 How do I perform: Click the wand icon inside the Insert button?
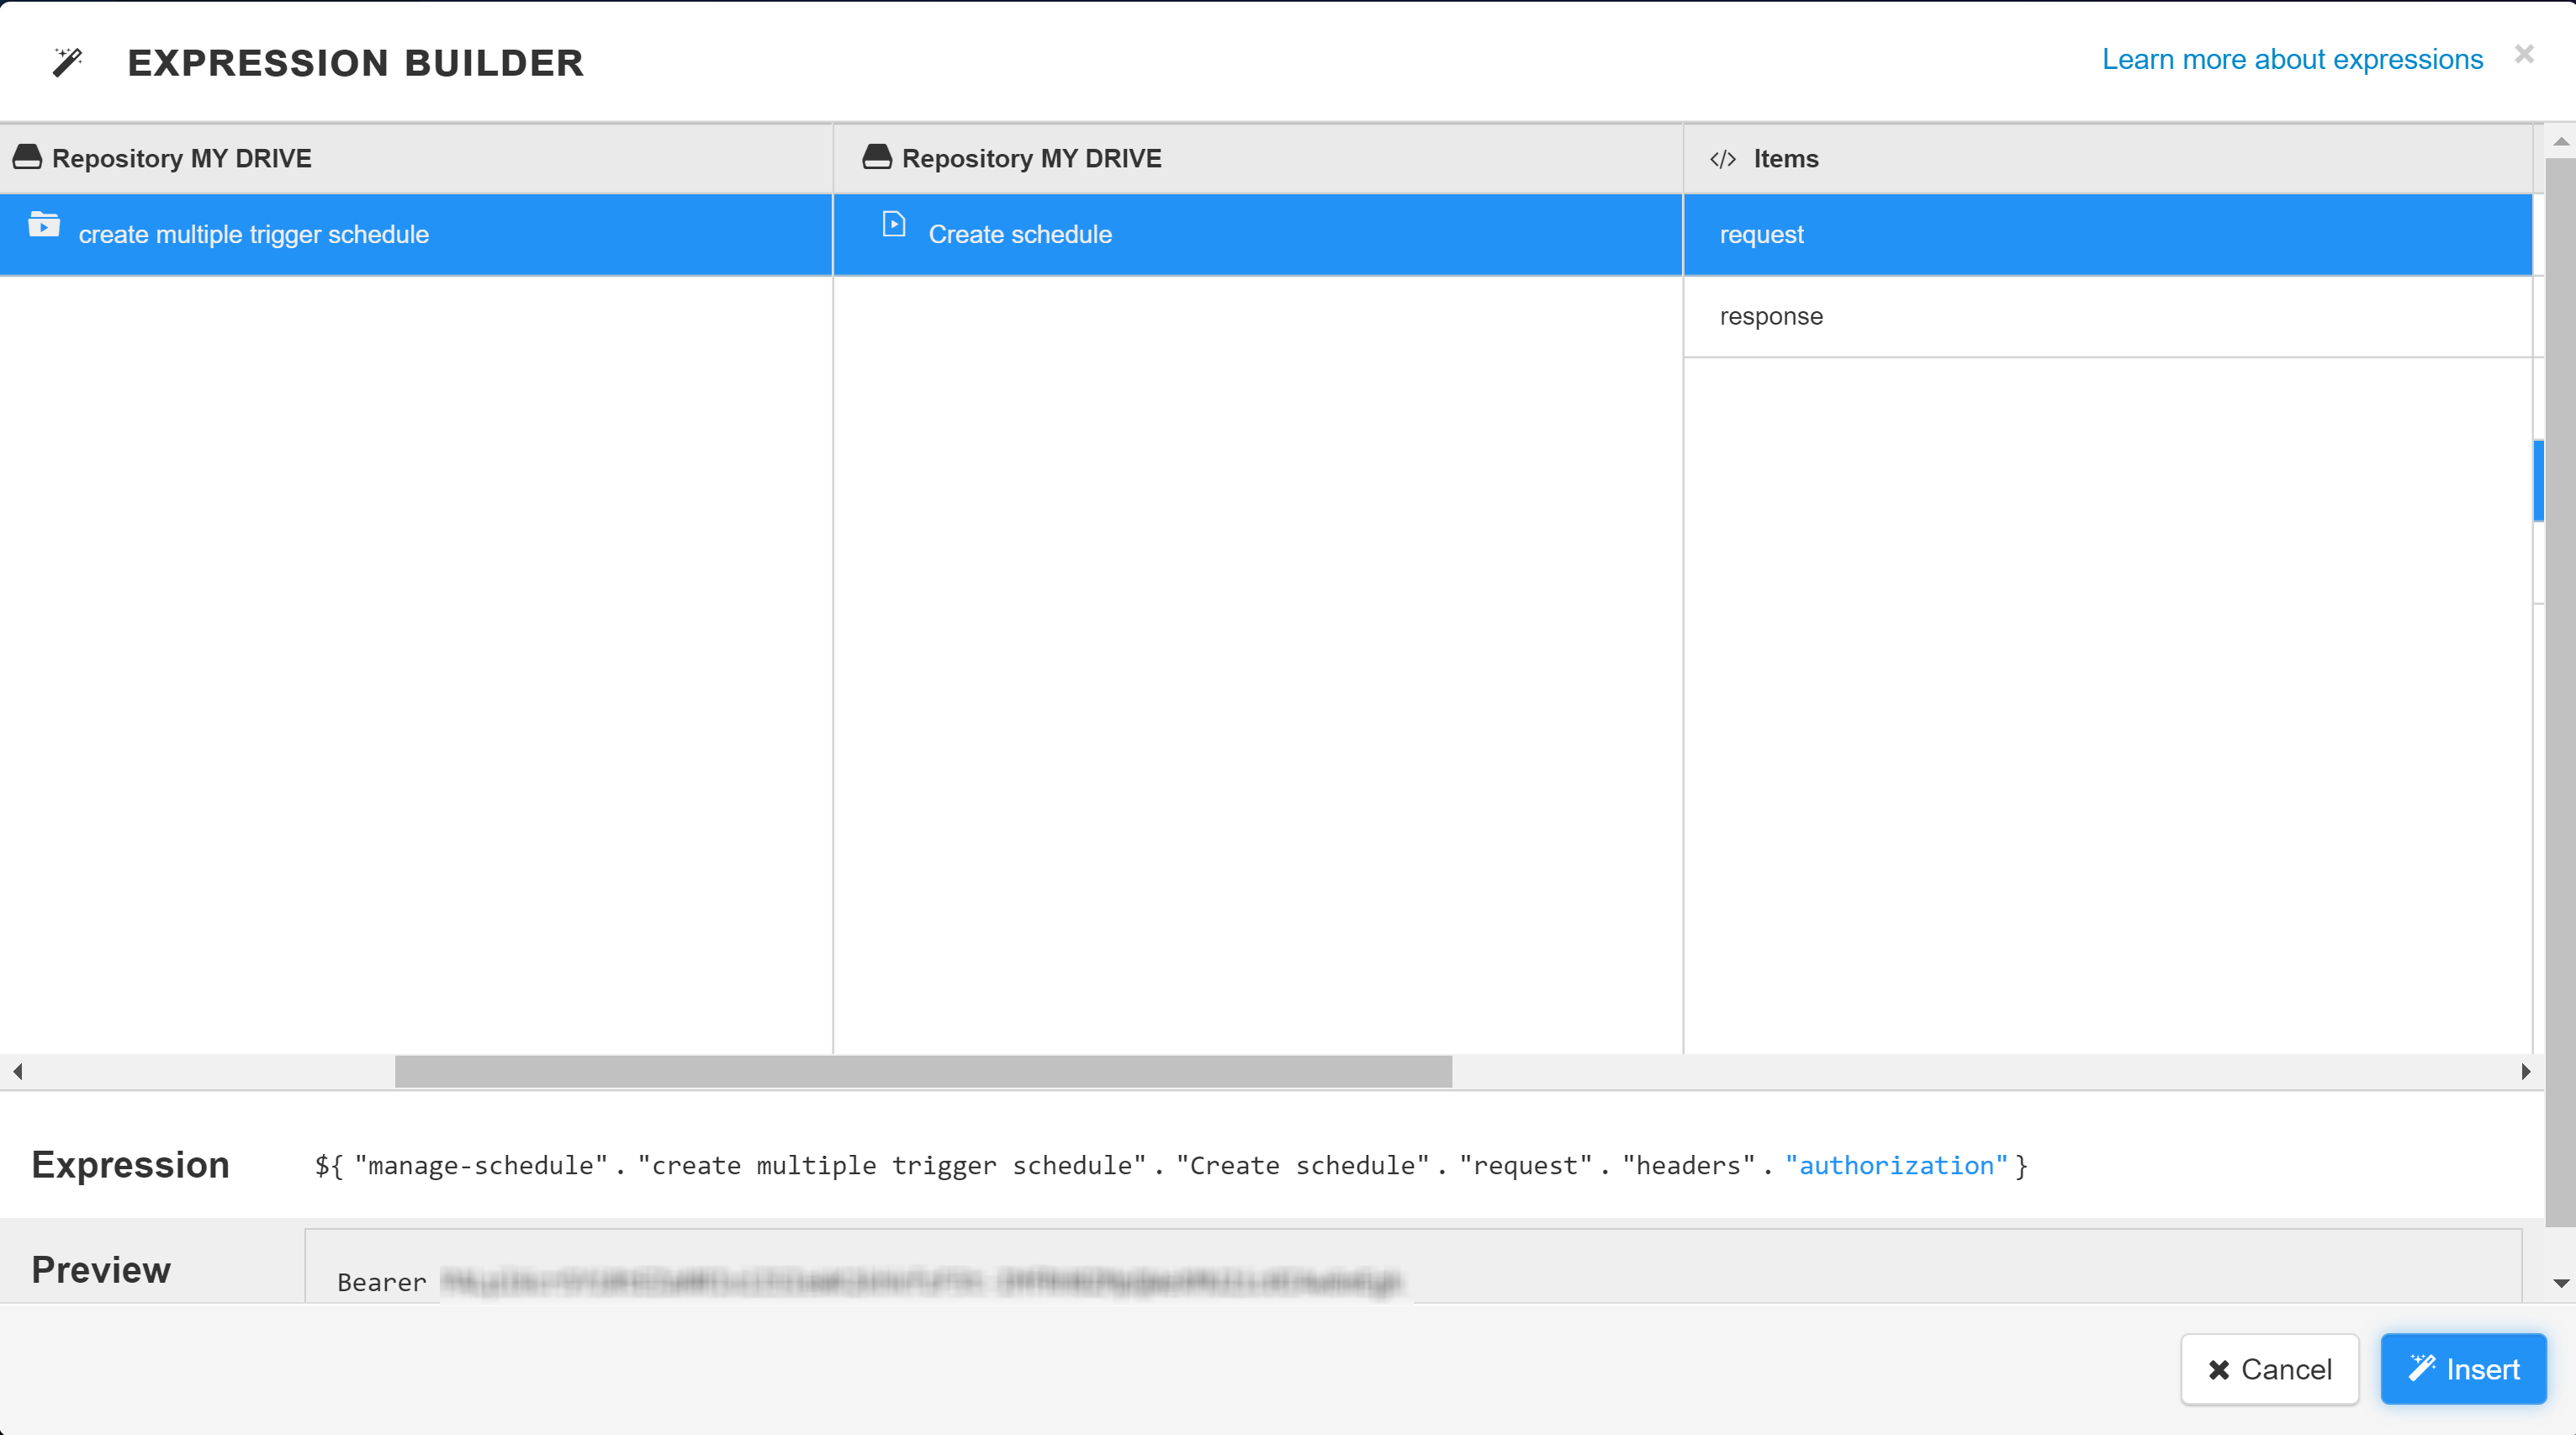[x=2421, y=1368]
